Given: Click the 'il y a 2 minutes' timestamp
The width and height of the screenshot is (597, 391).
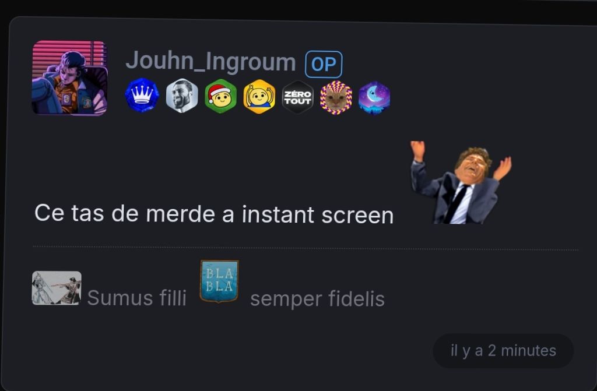Looking at the screenshot, I should click(x=503, y=351).
